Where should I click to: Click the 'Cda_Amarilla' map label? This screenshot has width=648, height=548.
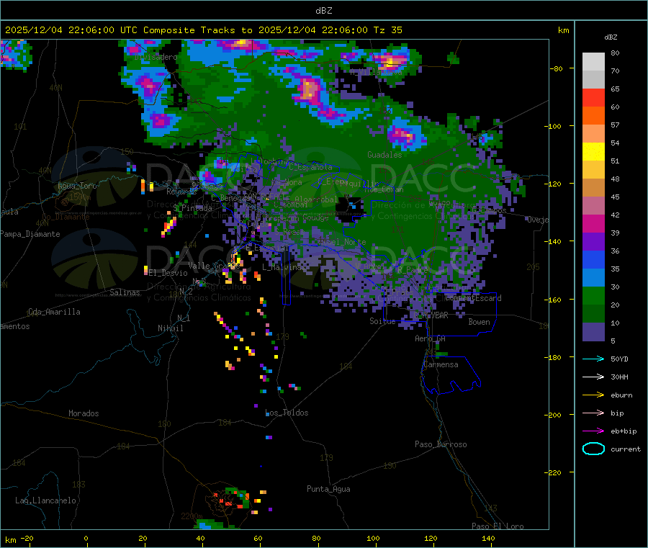click(x=54, y=312)
